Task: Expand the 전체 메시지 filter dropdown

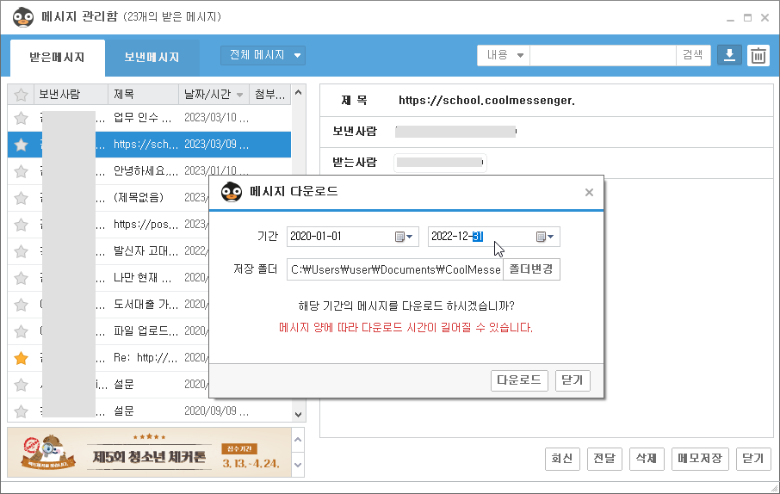Action: point(263,55)
